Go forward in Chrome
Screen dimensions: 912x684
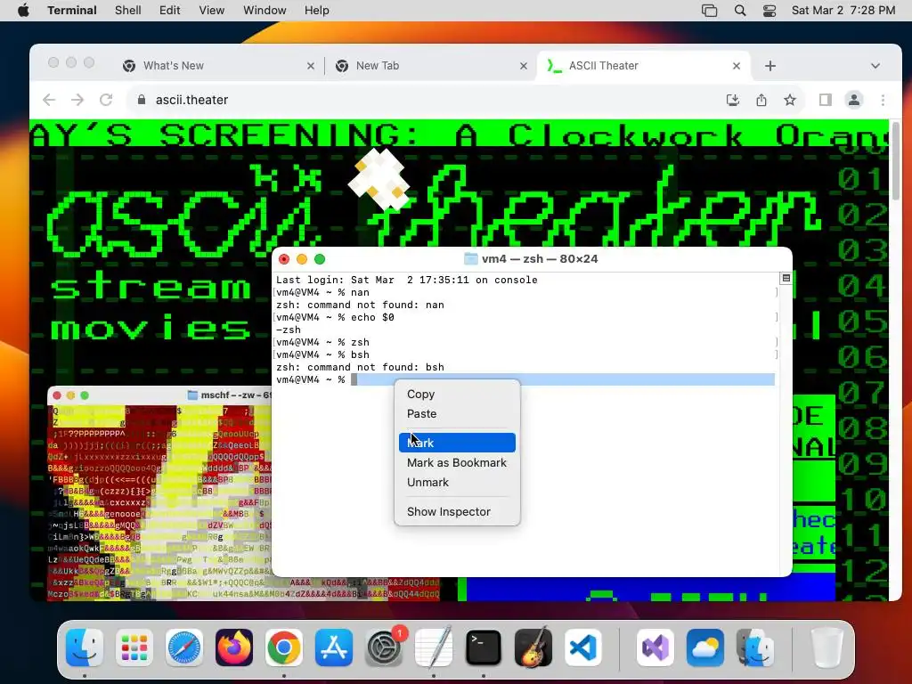click(77, 100)
